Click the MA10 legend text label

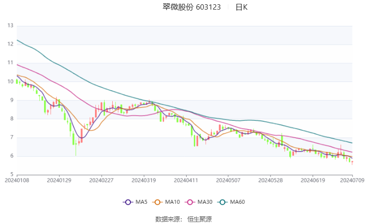(x=172, y=202)
